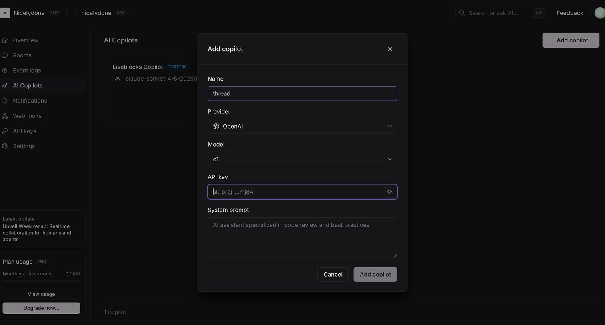
Task: Click the 1 copilot count text
Action: [115, 312]
